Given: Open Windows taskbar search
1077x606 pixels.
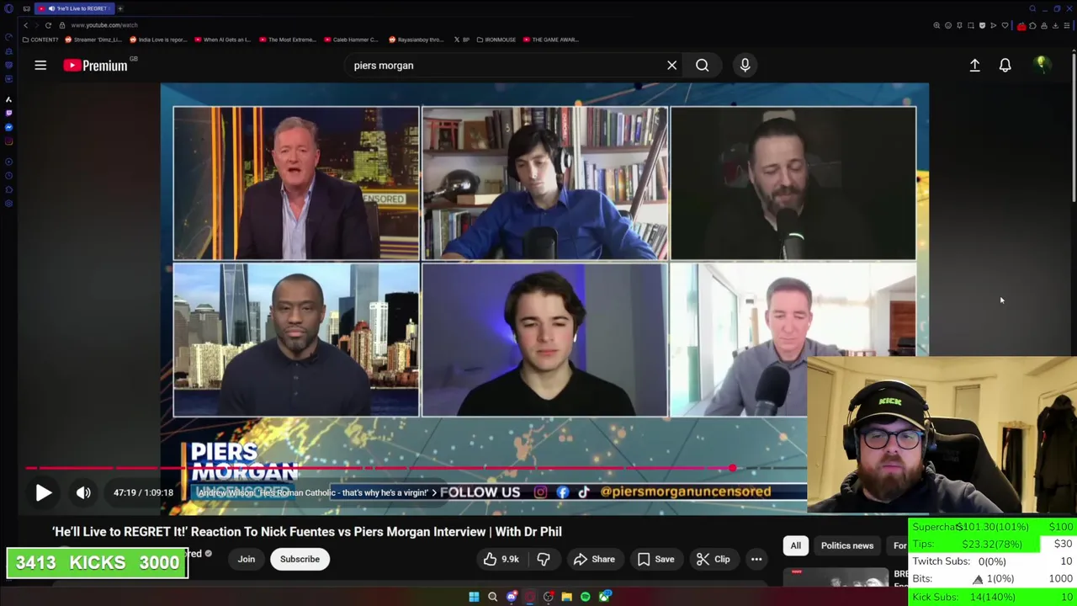Looking at the screenshot, I should point(492,597).
